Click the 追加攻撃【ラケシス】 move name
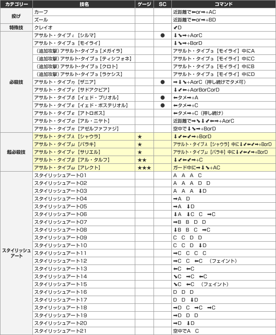 [79, 74]
